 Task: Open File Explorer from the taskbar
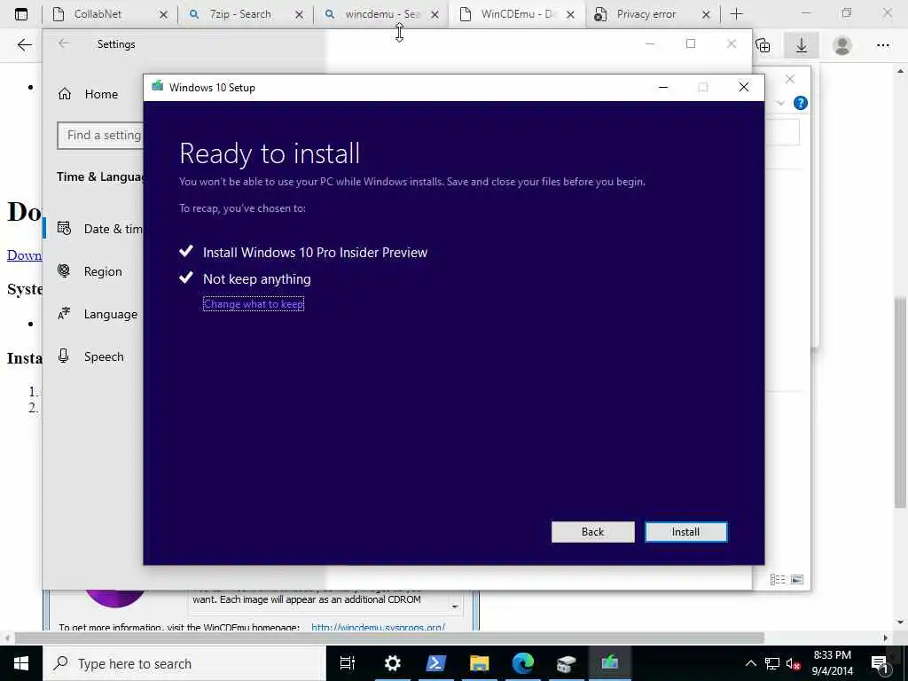click(x=479, y=663)
